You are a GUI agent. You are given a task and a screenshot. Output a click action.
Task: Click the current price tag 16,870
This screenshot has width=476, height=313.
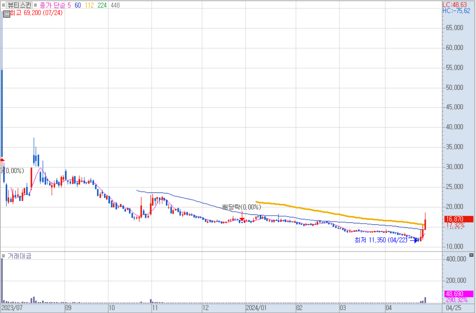pos(458,219)
